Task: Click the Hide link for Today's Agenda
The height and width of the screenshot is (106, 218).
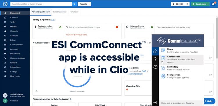Action: [53, 20]
